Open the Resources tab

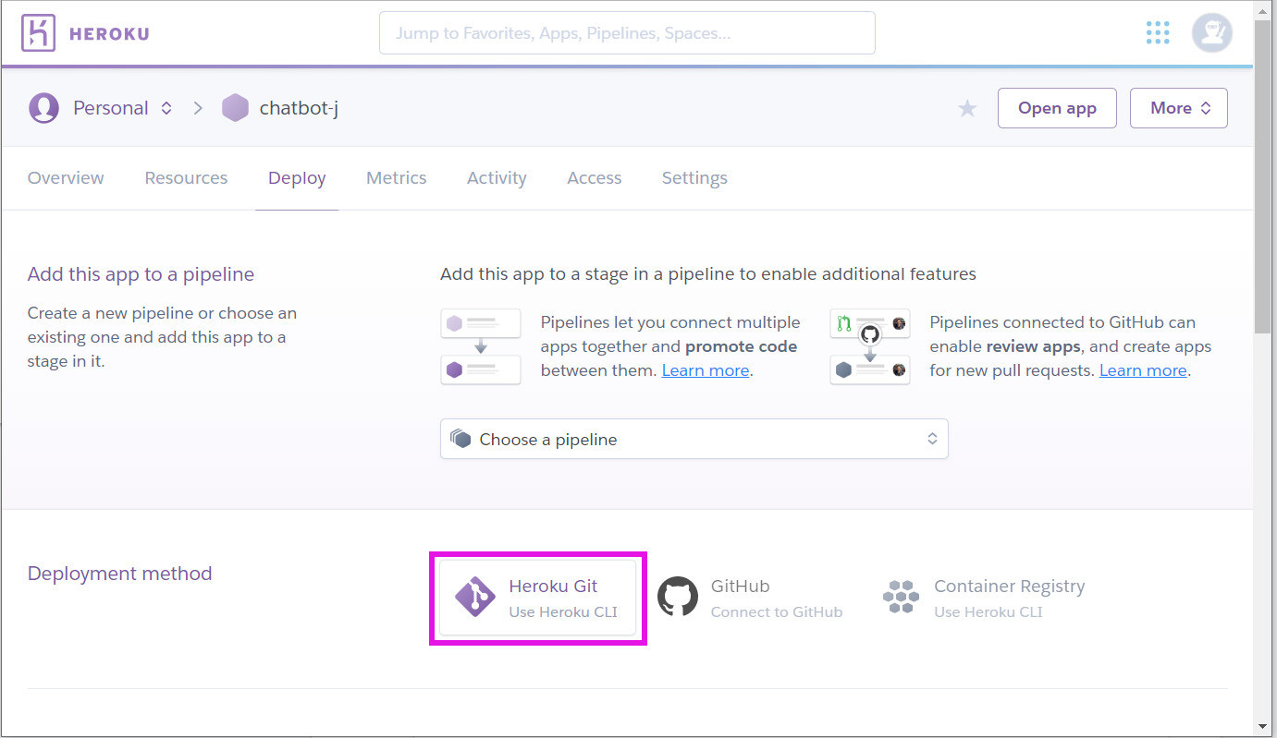(x=186, y=178)
